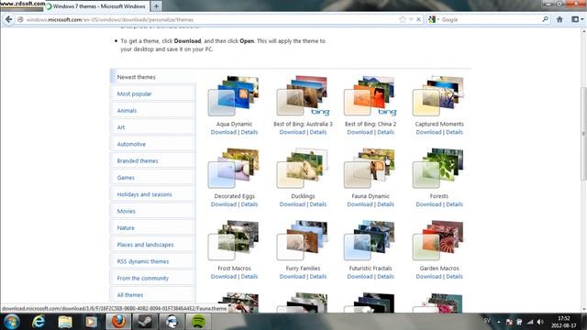
Task: Download the Aqua Dynamic theme
Action: [x=224, y=132]
